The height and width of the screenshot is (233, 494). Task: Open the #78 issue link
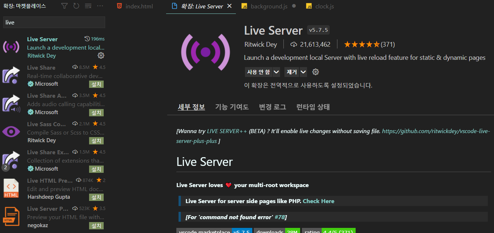[280, 217]
